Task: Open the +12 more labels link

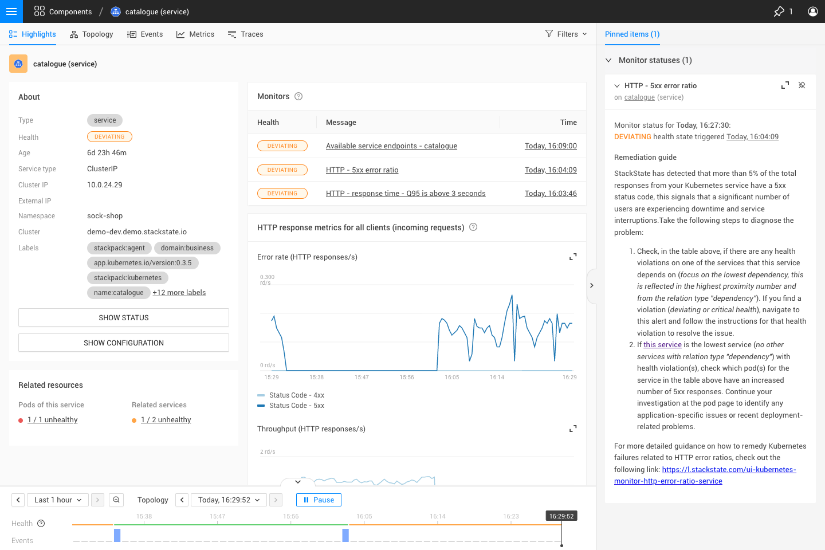Action: coord(179,293)
